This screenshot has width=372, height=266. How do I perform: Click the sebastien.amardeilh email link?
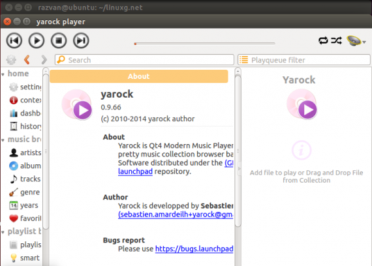(x=176, y=214)
